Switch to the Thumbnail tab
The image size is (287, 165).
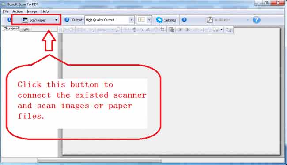tap(11, 29)
